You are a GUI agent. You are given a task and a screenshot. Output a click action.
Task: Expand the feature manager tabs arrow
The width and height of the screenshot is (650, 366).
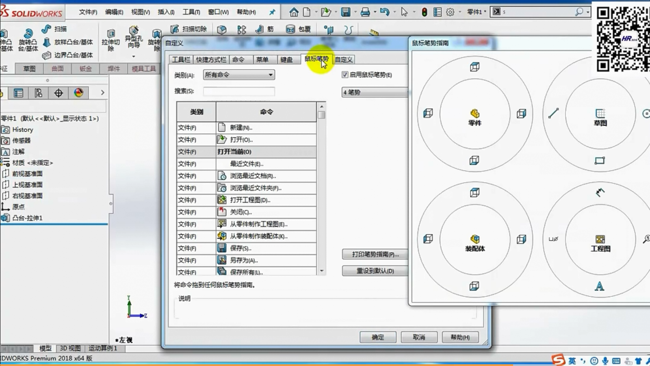pos(102,93)
